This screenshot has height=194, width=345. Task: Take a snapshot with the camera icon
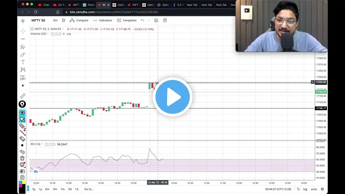22,171
